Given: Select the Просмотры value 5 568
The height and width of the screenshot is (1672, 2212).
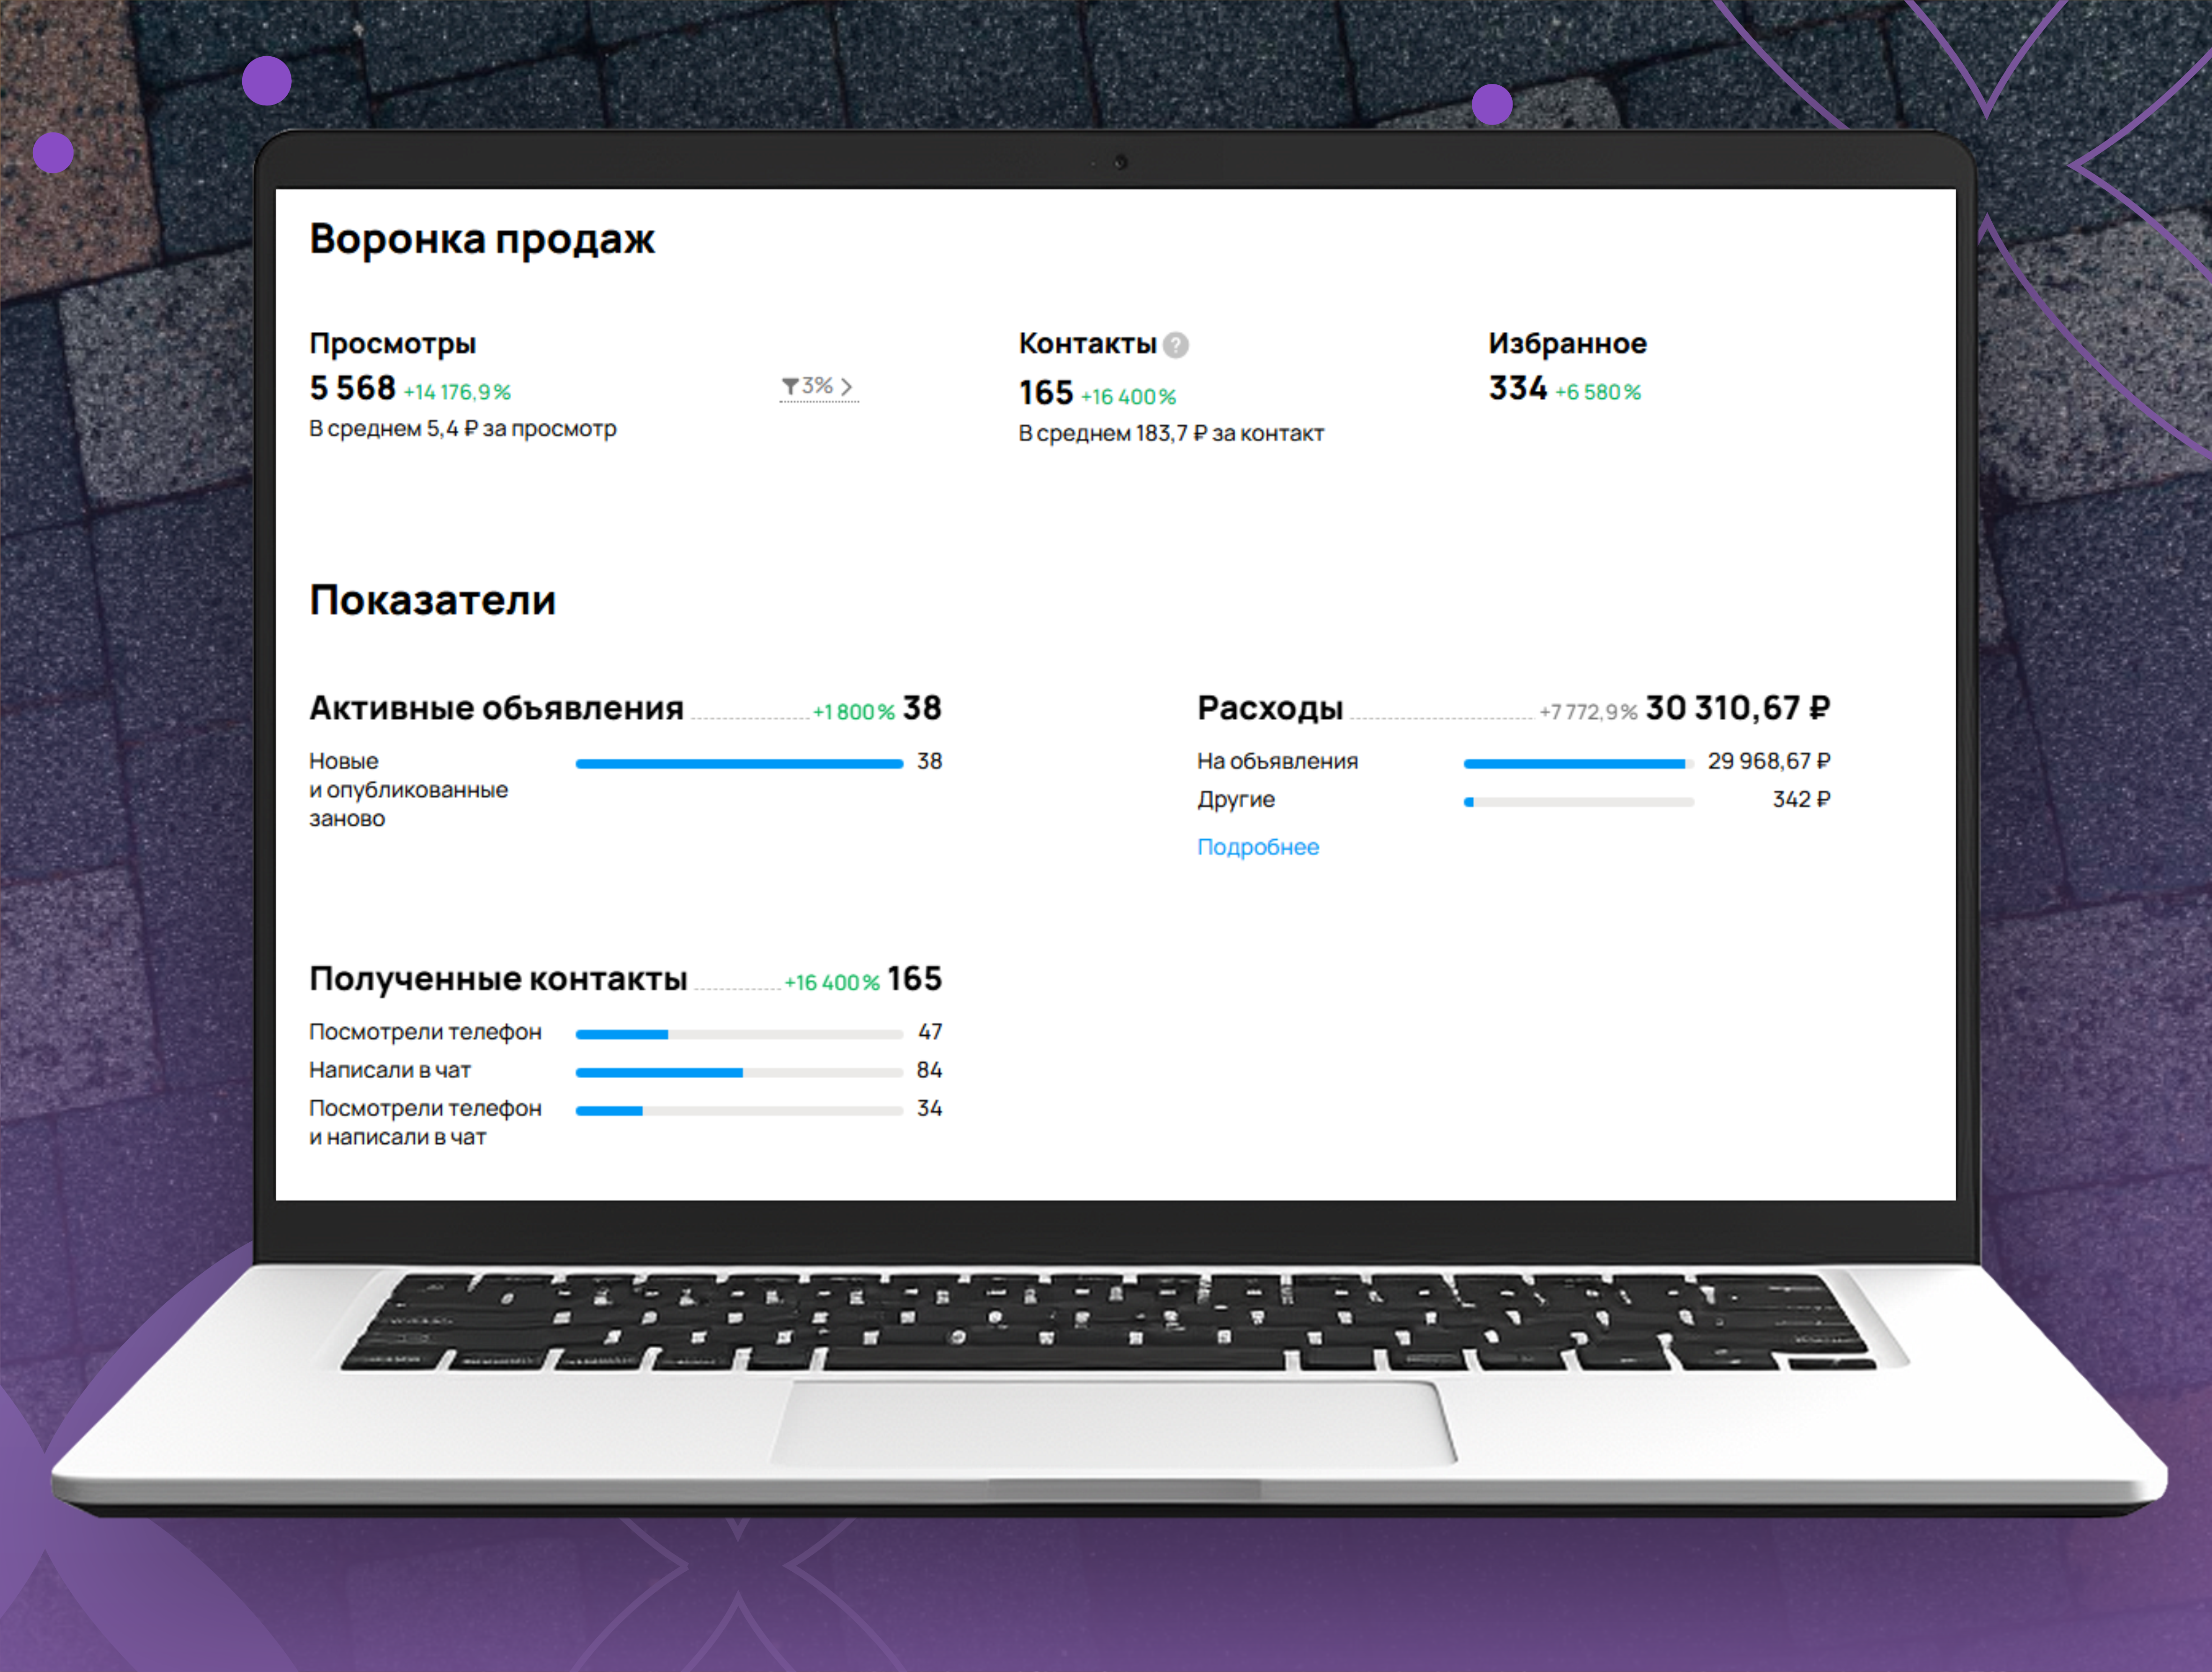Looking at the screenshot, I should point(353,388).
